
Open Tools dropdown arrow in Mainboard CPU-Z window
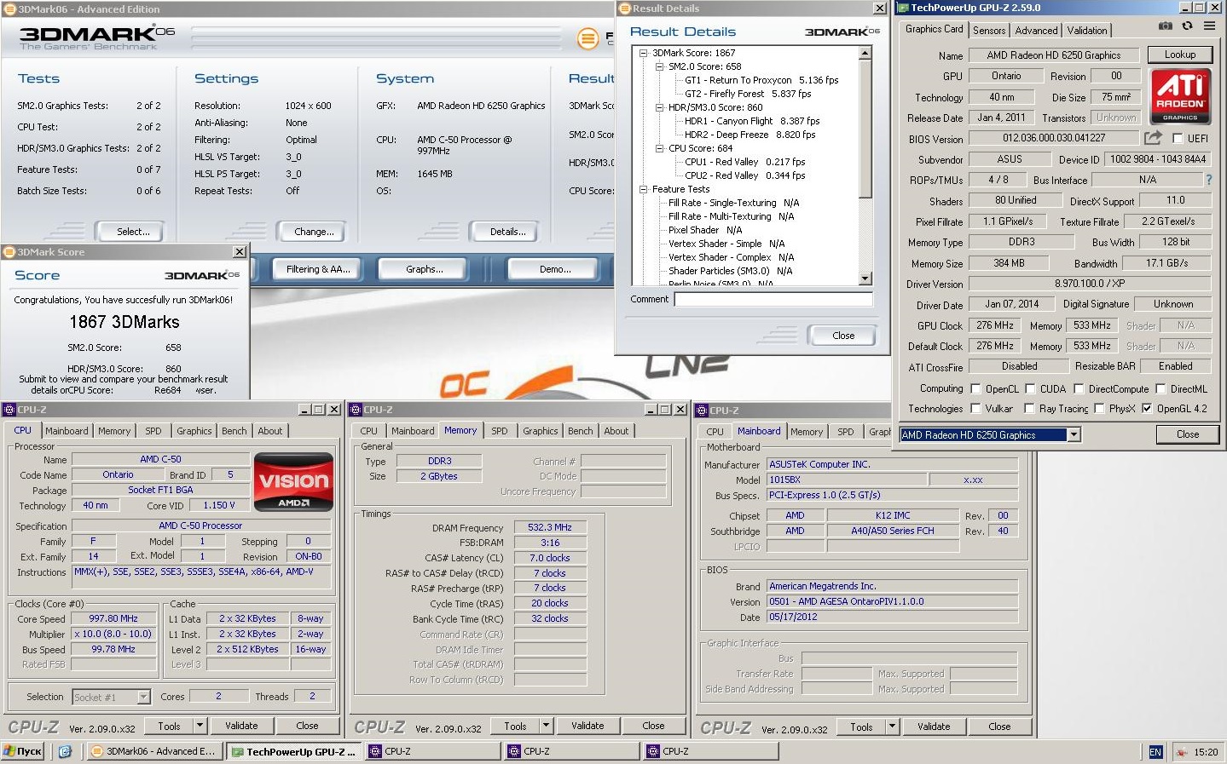pos(893,727)
